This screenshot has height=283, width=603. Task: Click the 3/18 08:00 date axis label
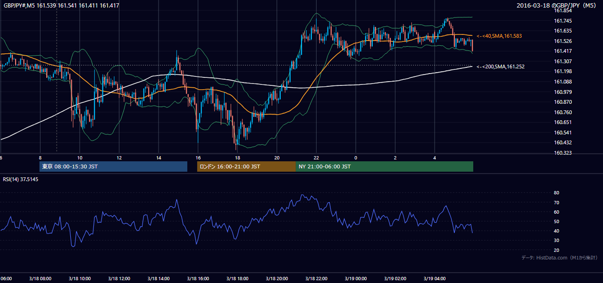pos(40,279)
